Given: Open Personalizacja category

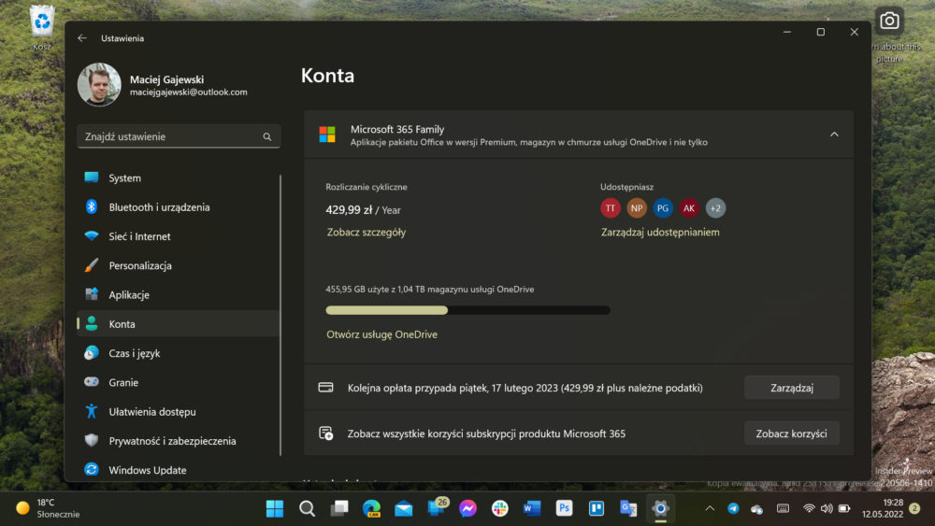Looking at the screenshot, I should pos(179,265).
